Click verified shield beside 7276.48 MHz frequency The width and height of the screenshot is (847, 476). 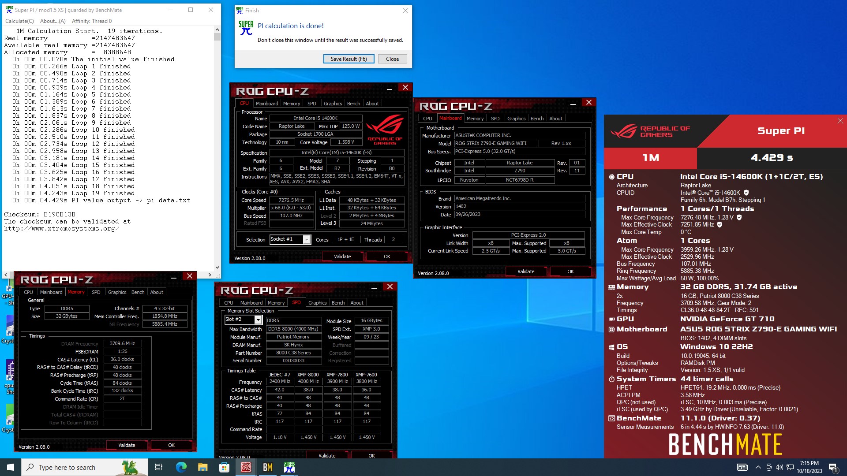tap(739, 217)
